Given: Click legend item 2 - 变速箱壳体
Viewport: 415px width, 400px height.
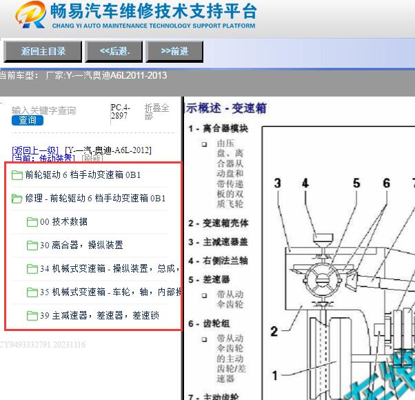Looking at the screenshot, I should (x=219, y=223).
